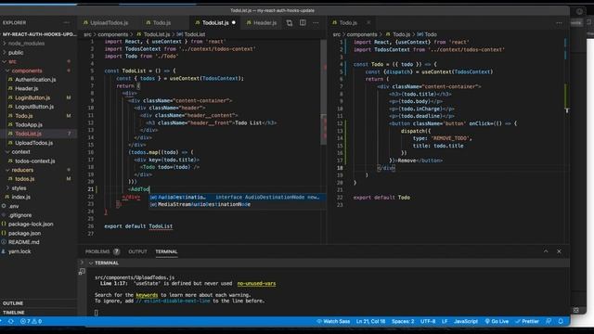Follow no-unused-vars link in terminal
Viewport: 594px width, 334px height.
(x=256, y=283)
